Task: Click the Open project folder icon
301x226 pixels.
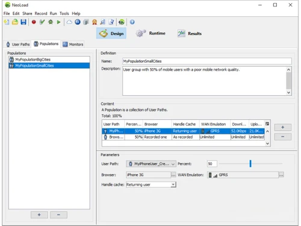Action: 15,22
